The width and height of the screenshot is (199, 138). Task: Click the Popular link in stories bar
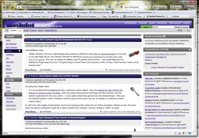[x=34, y=30]
